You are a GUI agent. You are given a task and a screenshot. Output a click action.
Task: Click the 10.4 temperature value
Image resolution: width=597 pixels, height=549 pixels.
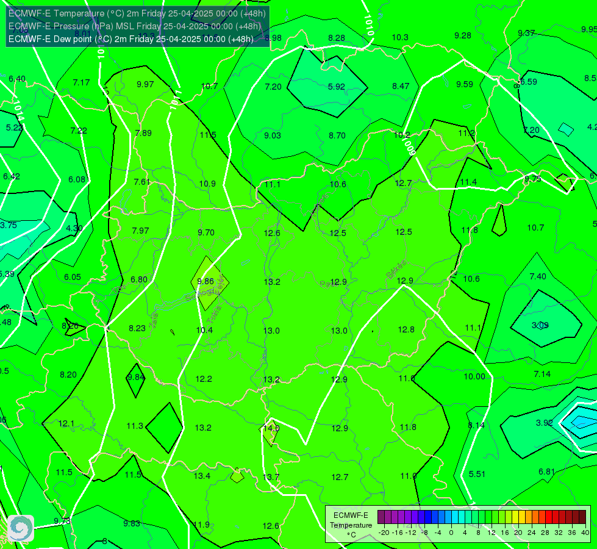point(204,330)
